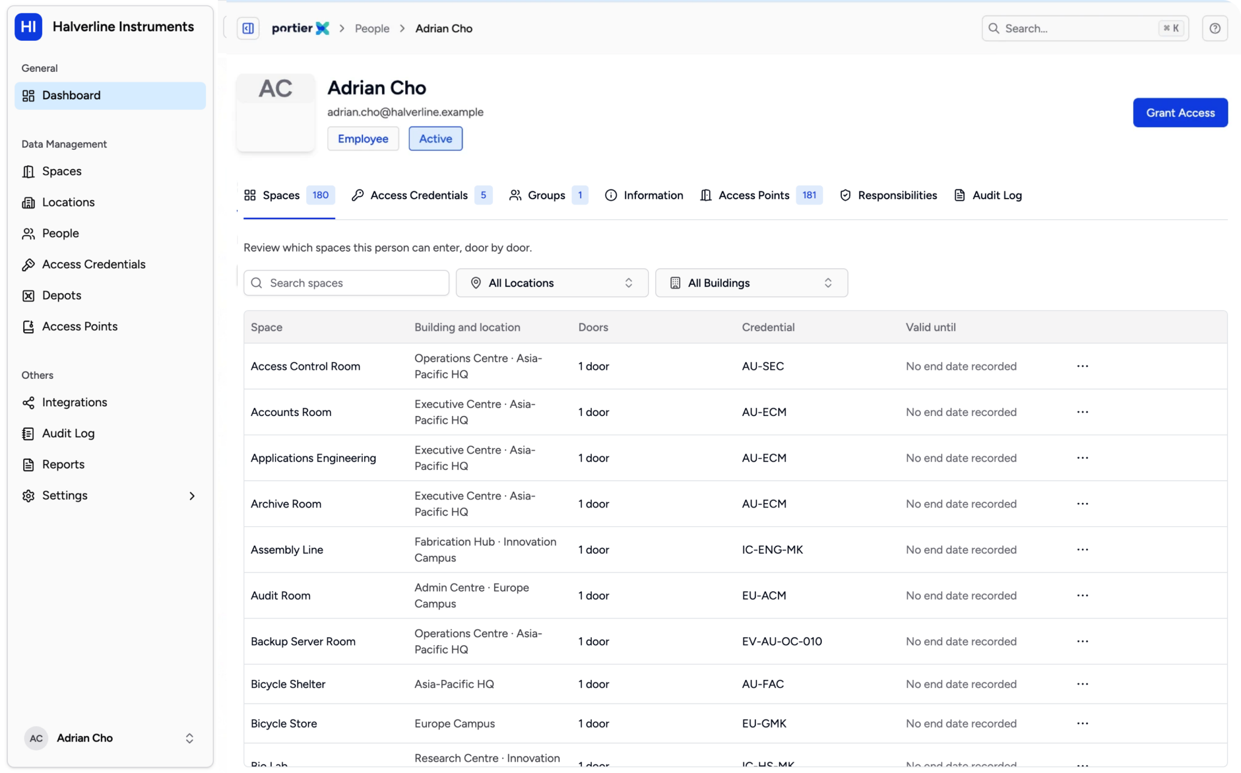Open row menu for Audit Room

click(1082, 596)
